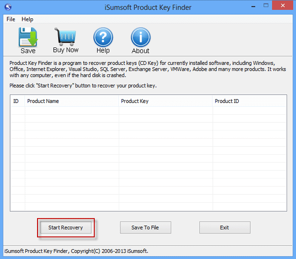Click the Product ID column header

coord(249,101)
